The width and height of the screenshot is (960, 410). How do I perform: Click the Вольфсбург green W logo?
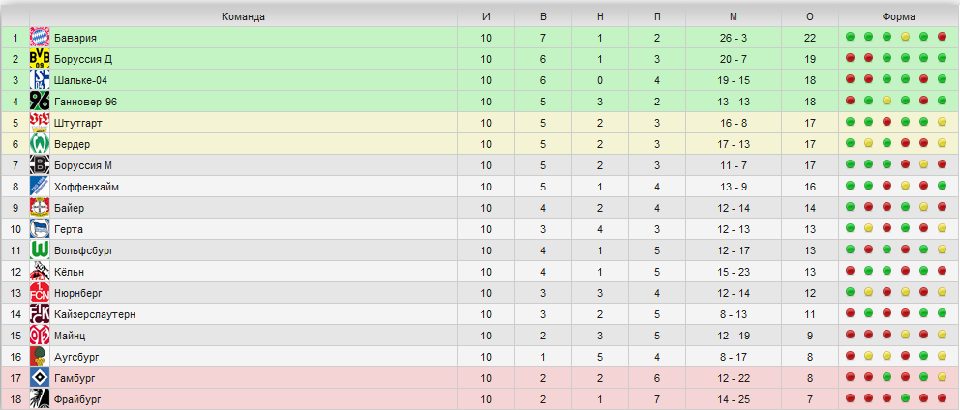pyautogui.click(x=39, y=250)
